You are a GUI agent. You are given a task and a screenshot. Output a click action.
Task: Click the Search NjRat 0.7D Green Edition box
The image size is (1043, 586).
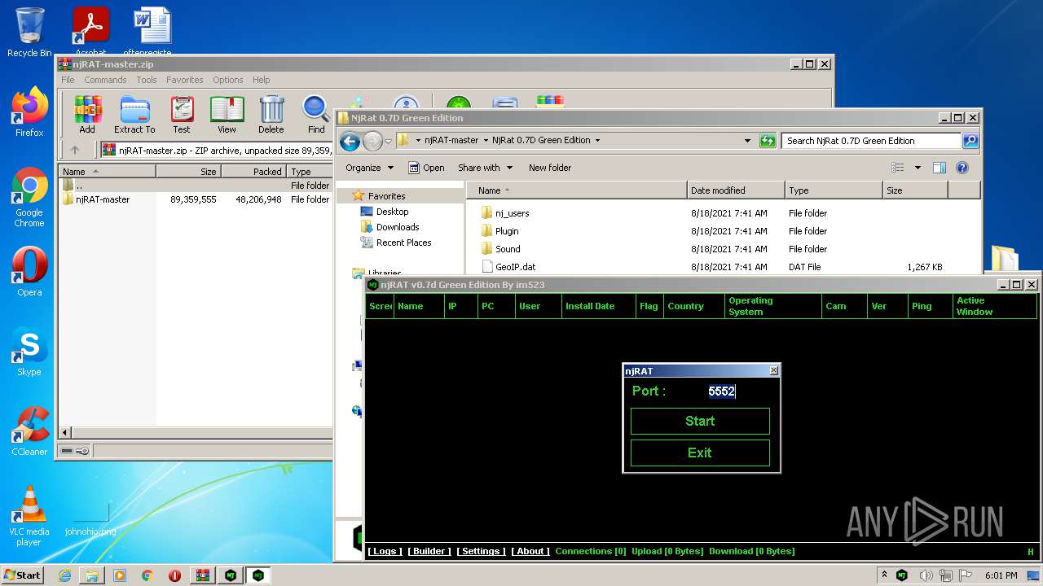(871, 141)
